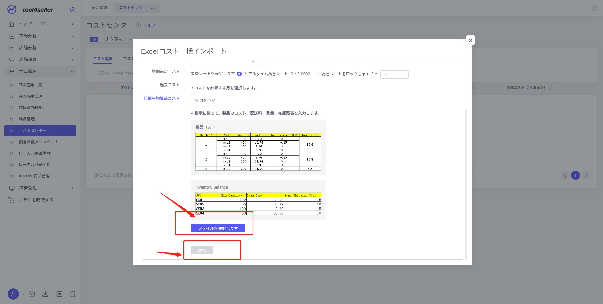The height and width of the screenshot is (304, 603).
Task: Click the 製品コスト example table image
Action: [258, 152]
